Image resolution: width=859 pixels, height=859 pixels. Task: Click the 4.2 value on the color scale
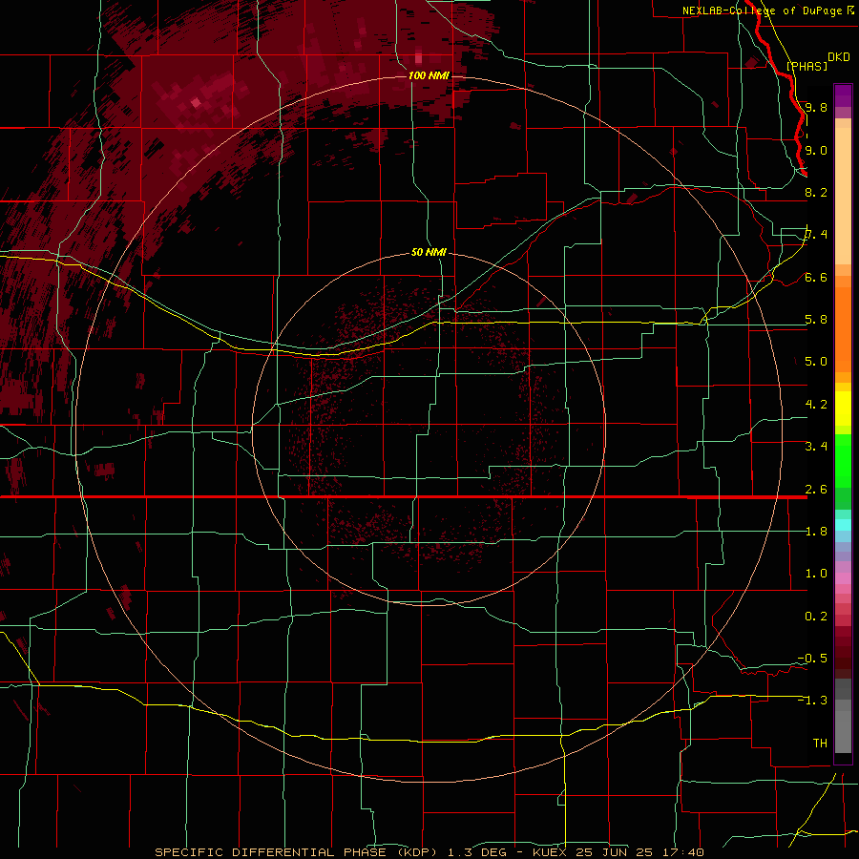pyautogui.click(x=816, y=405)
